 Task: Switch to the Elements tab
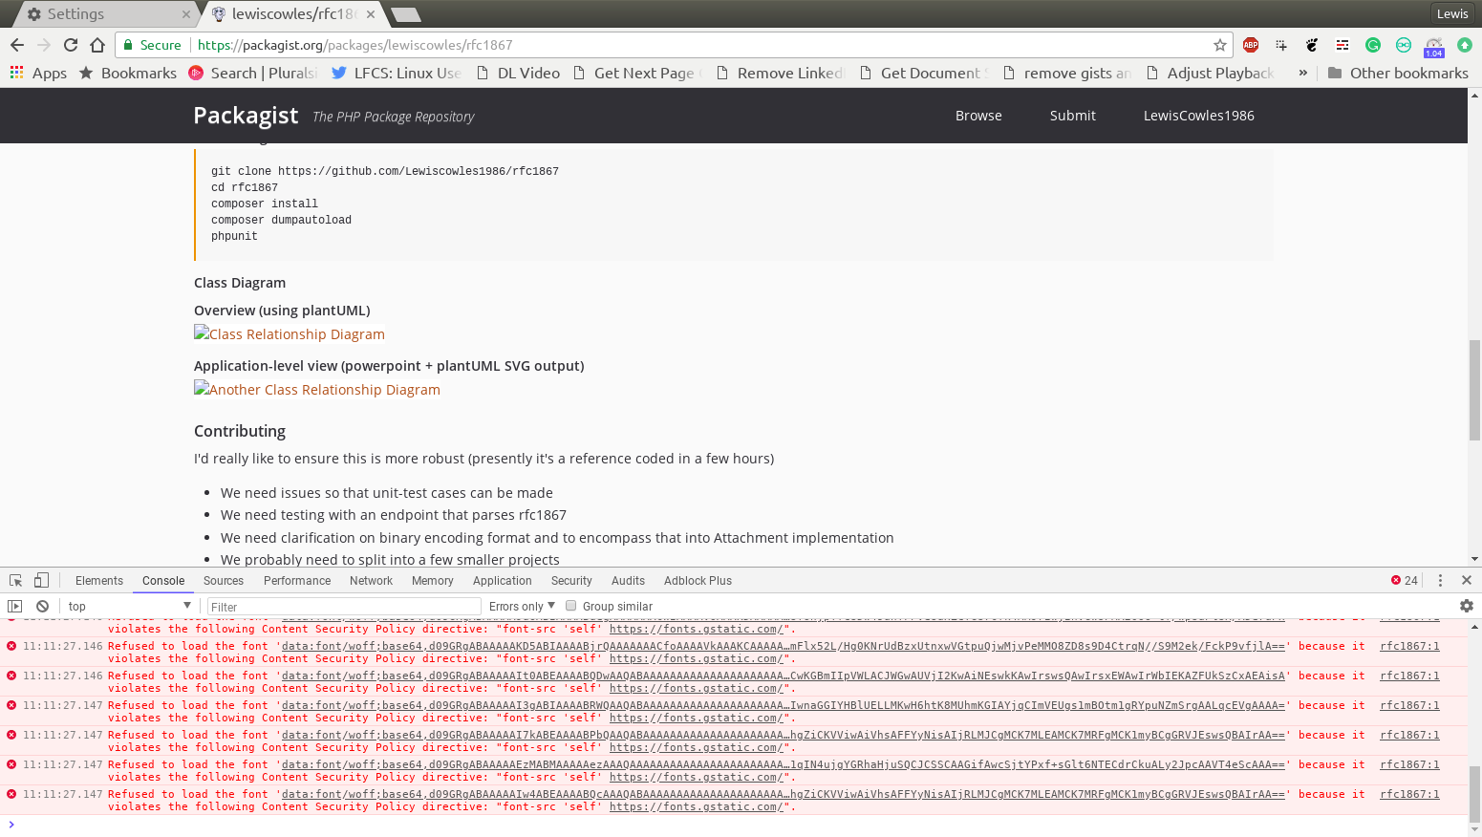pyautogui.click(x=99, y=581)
